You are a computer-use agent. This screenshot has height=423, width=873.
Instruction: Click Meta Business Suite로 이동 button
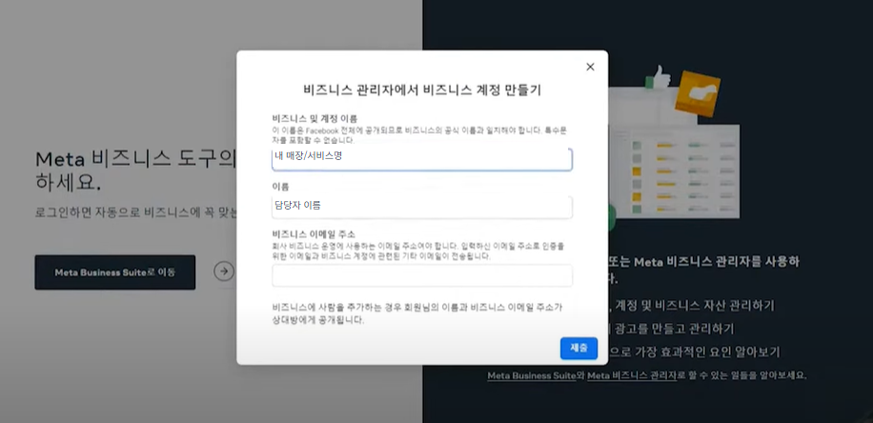click(x=115, y=272)
